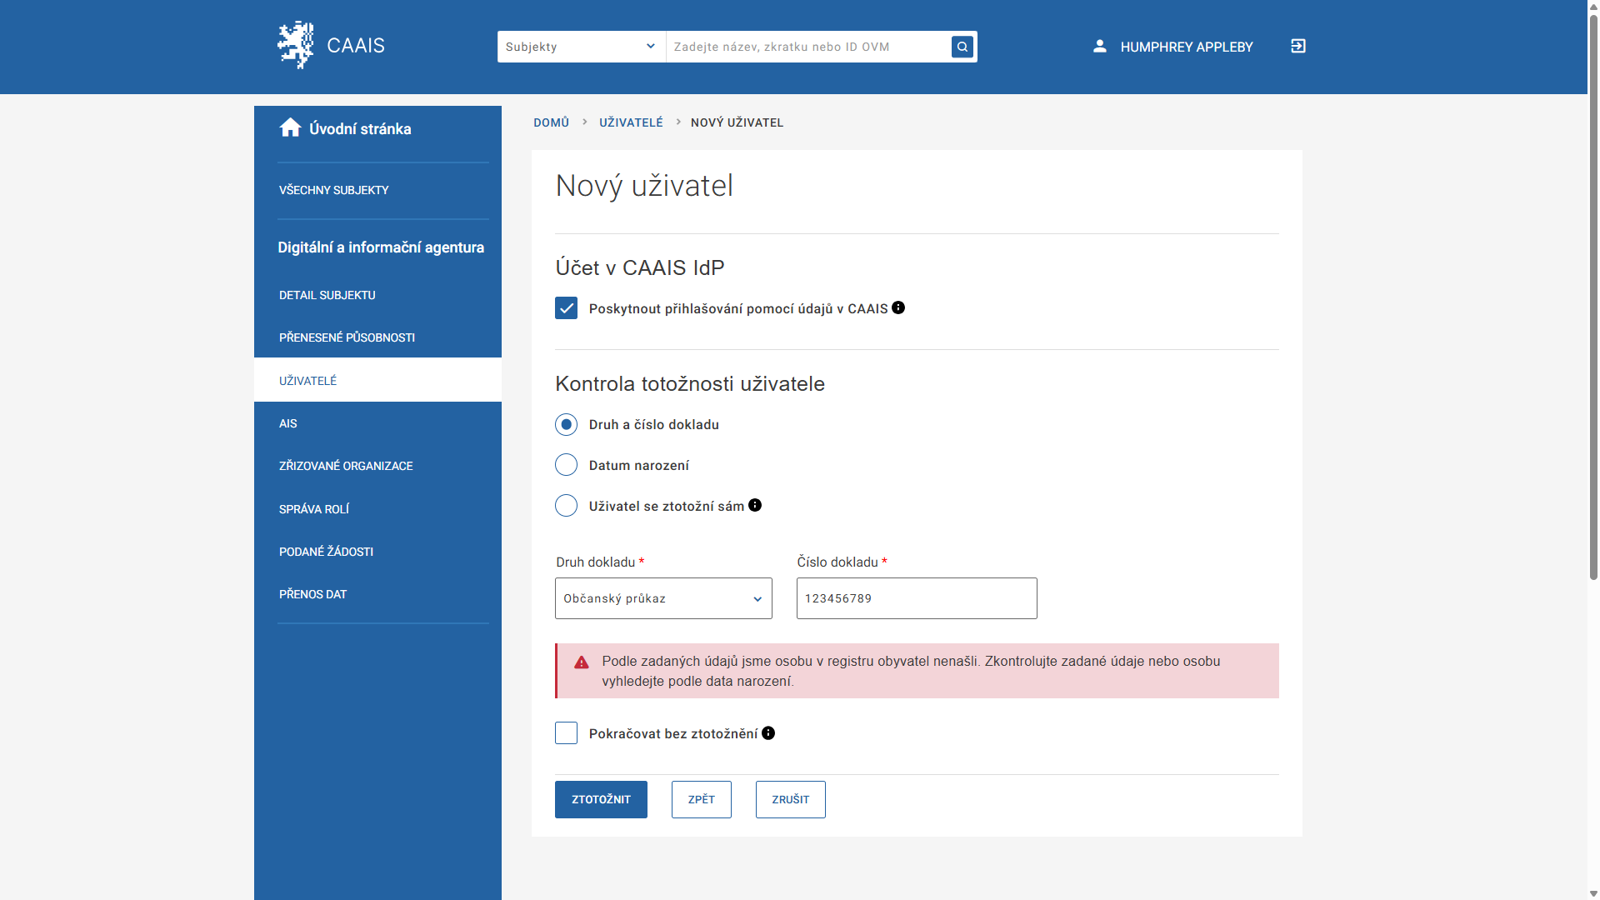Click info icon beside 'Uživatel se ztotožní sám'
Viewport: 1600px width, 900px height.
click(x=755, y=505)
